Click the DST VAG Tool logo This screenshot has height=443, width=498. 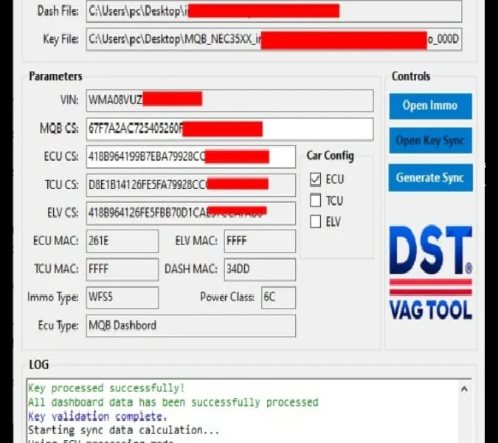click(x=430, y=273)
